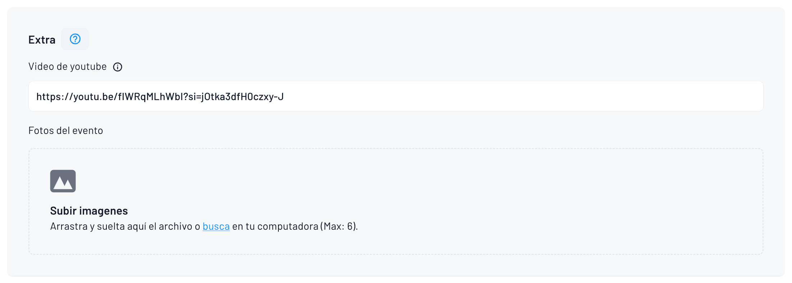Follow the "busca" link to browse files
The height and width of the screenshot is (283, 792).
click(216, 226)
